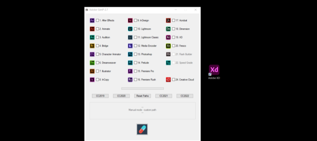Viewport: 317px width, 141px height.
Task: Click the Illustrator Ai icon
Action: coord(92,71)
